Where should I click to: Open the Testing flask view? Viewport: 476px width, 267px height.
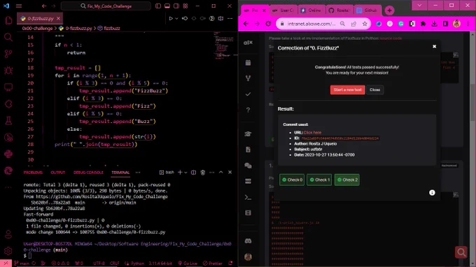[8, 121]
